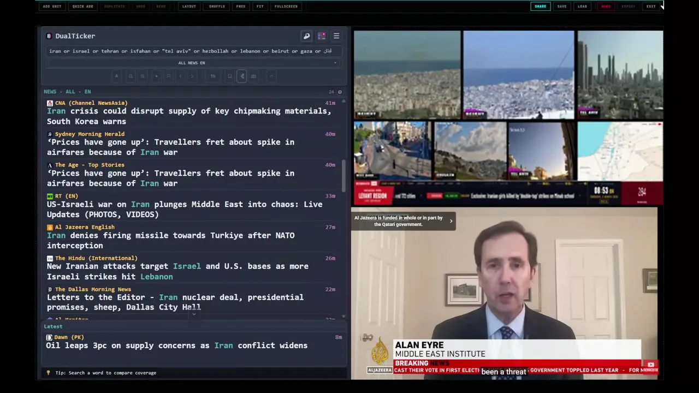Click the RT (EN) source favicon
This screenshot has width=699, height=393.
coord(50,196)
